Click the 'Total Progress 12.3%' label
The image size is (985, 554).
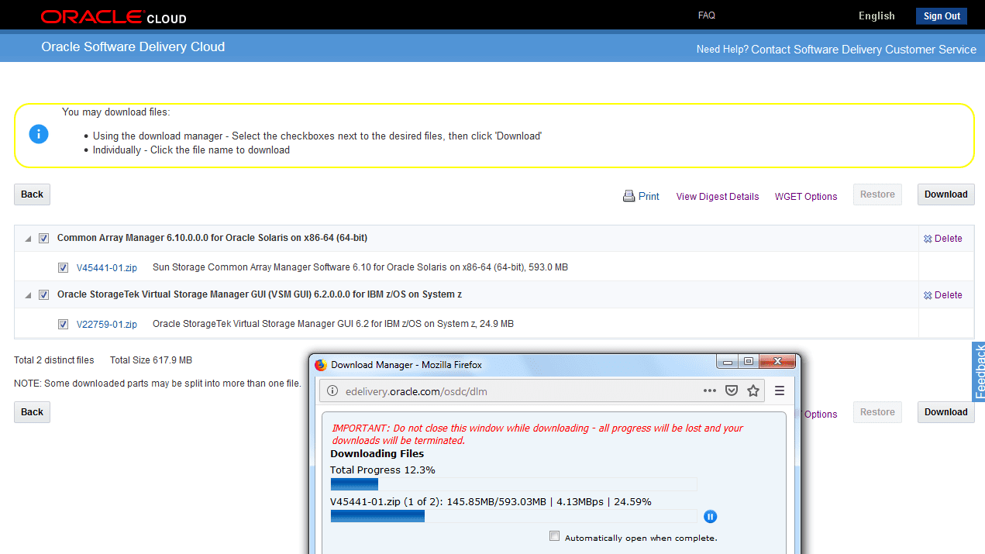[x=383, y=470]
